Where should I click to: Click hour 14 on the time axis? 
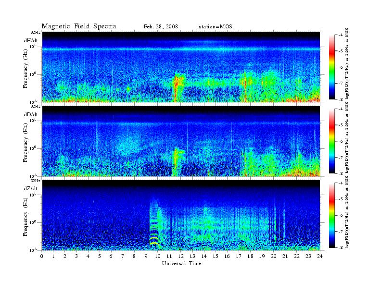click(x=204, y=256)
